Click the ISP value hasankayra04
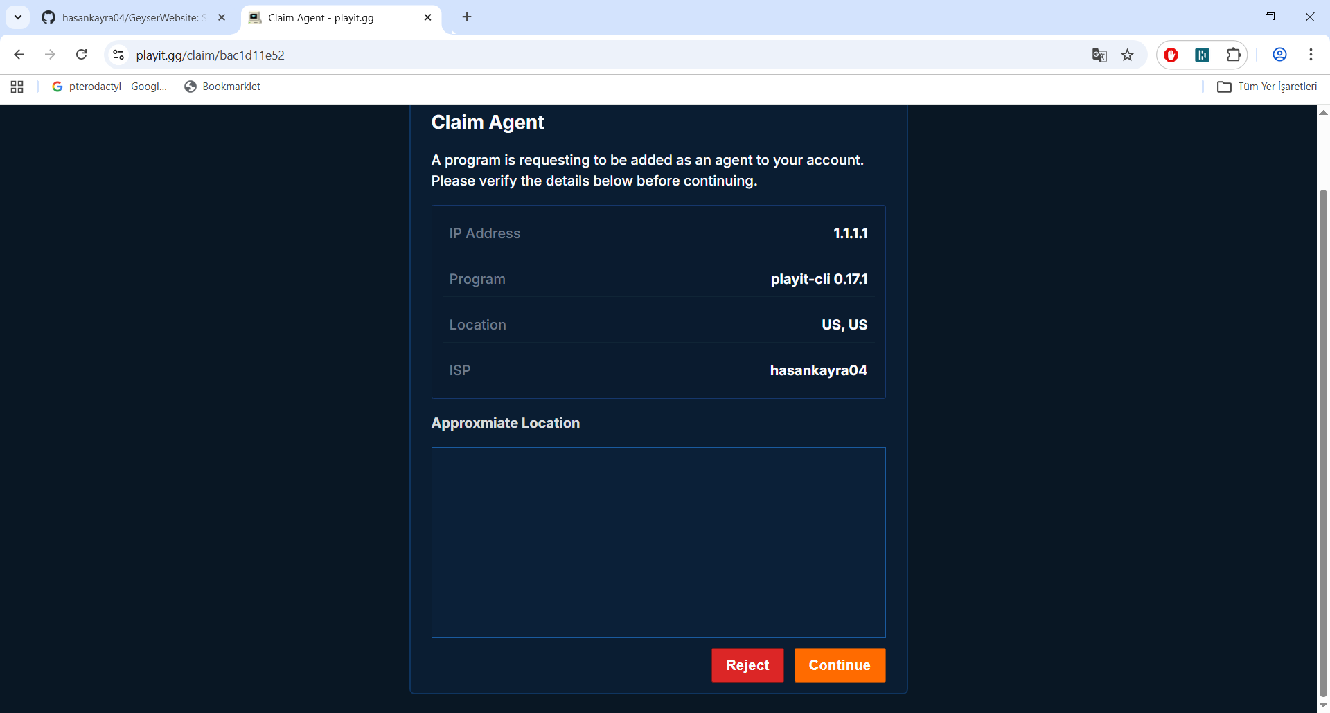1330x713 pixels. pos(819,370)
